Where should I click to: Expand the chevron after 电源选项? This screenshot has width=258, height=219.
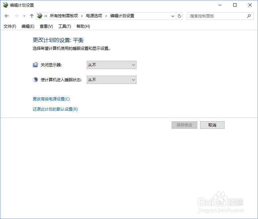[106, 16]
